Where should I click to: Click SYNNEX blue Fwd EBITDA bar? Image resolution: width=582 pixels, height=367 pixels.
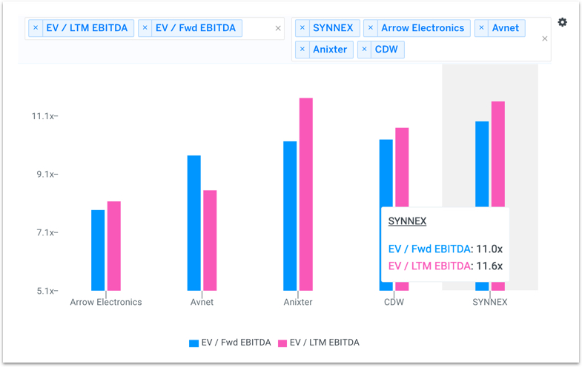(482, 164)
